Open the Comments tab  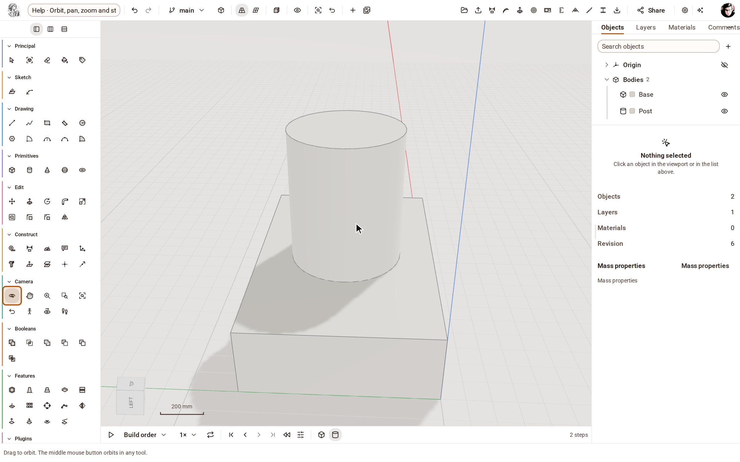point(724,27)
